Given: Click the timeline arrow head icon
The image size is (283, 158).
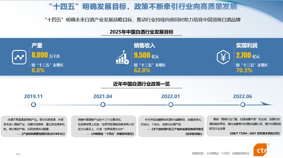Looking at the screenshot, I should [267, 104].
